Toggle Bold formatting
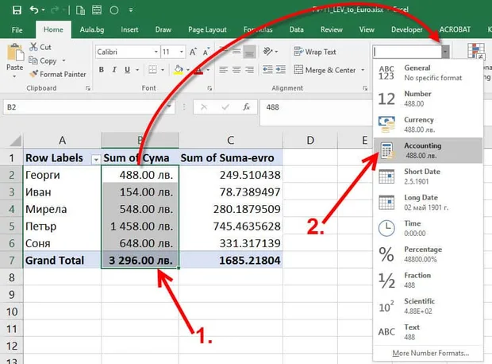The width and height of the screenshot is (492, 364). (102, 70)
